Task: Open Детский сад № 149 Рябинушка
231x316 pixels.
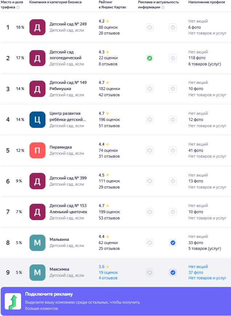Action: pos(68,86)
